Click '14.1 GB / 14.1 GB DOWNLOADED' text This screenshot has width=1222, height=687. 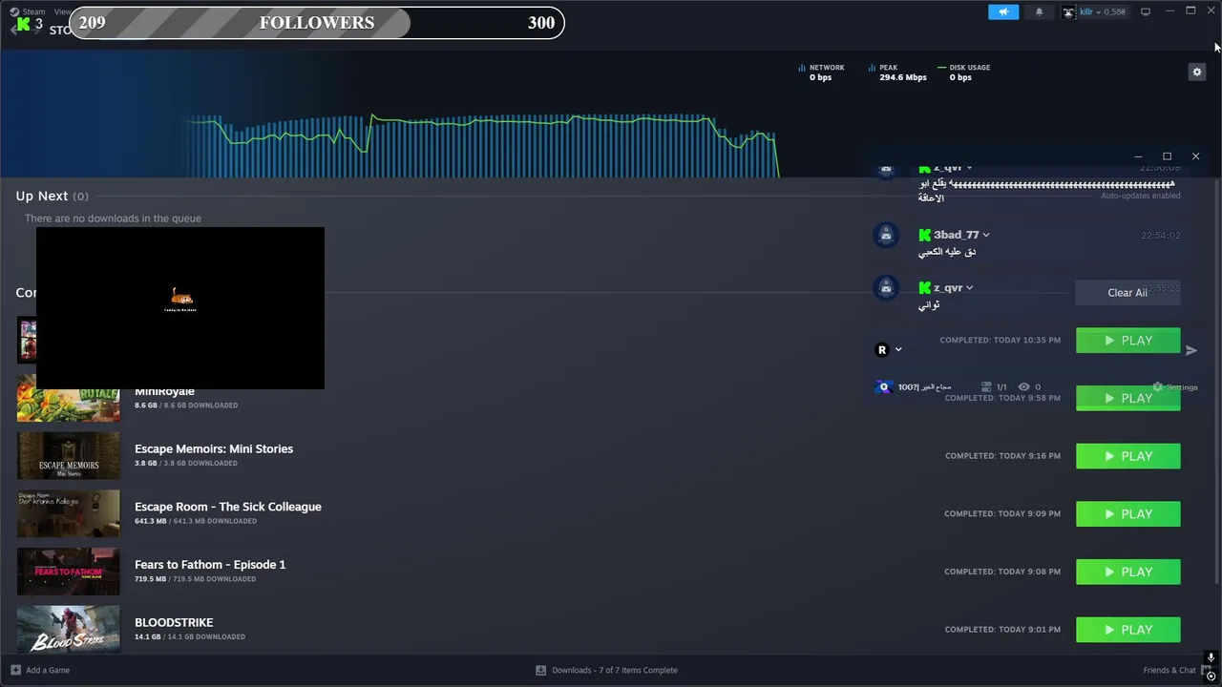click(x=190, y=637)
